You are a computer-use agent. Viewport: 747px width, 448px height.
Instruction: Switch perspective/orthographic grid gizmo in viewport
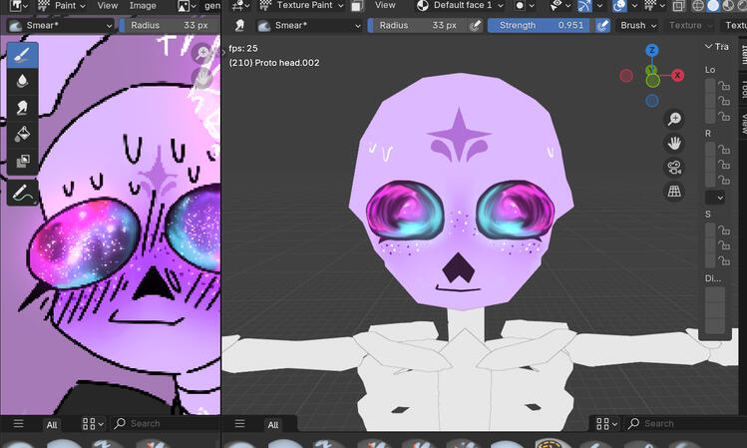tap(674, 192)
